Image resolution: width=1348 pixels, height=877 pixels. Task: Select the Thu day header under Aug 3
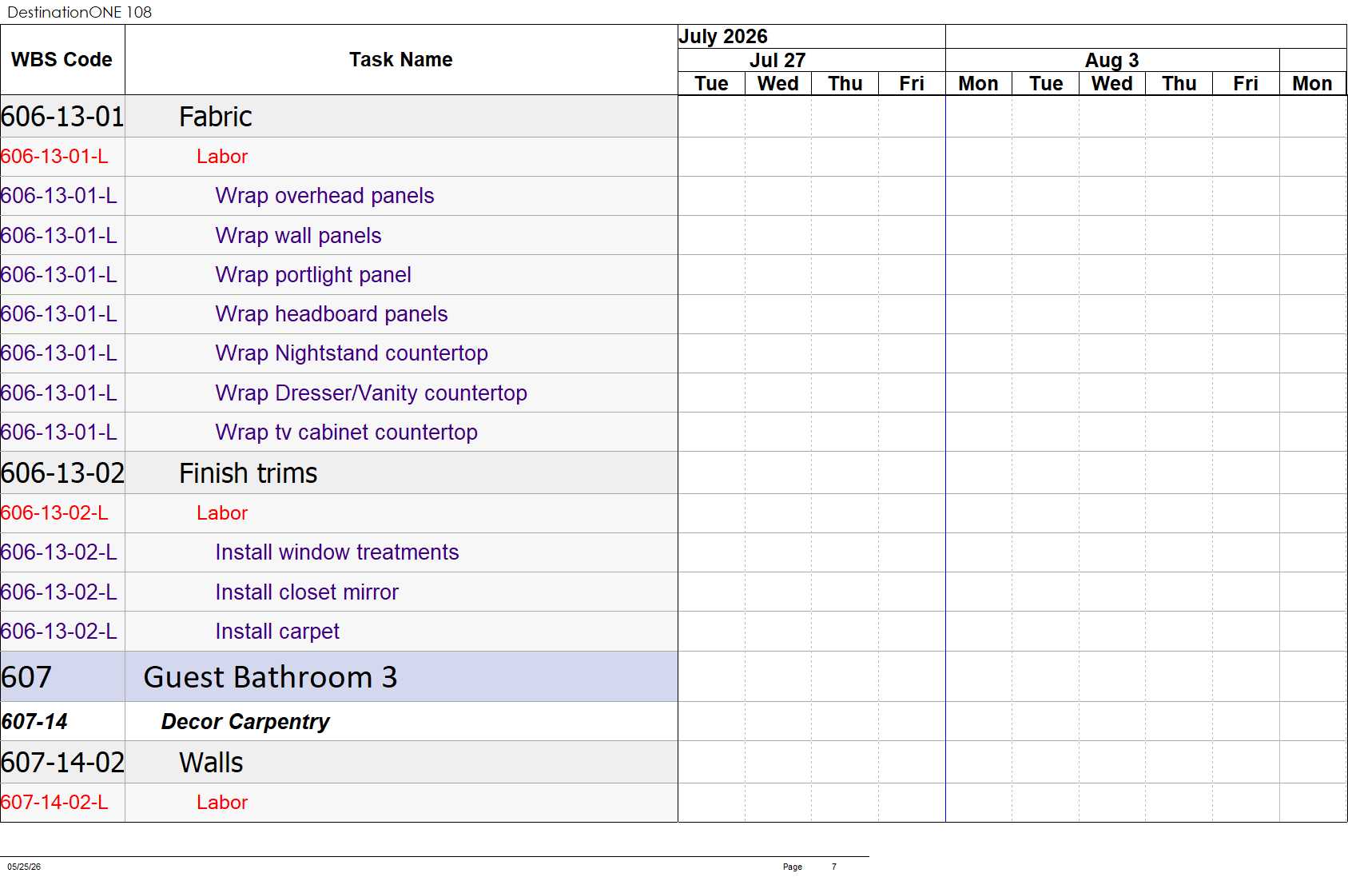[1179, 84]
